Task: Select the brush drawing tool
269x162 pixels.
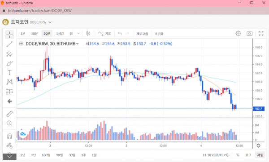Action: (x=9, y=63)
